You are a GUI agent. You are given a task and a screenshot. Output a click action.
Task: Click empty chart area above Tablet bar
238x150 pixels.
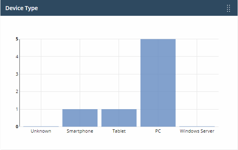[119, 74]
